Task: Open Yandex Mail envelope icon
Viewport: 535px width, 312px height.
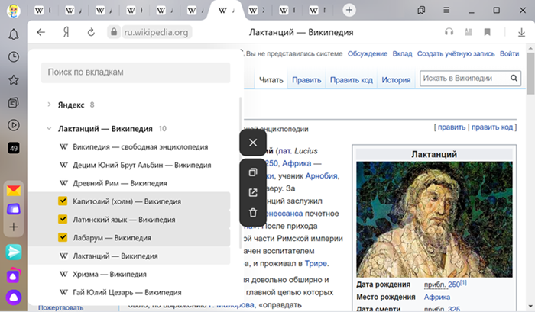Action: 14,191
